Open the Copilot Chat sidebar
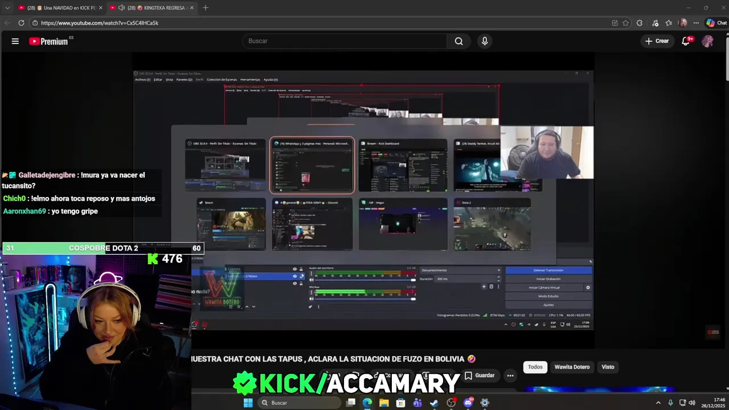 [716, 23]
